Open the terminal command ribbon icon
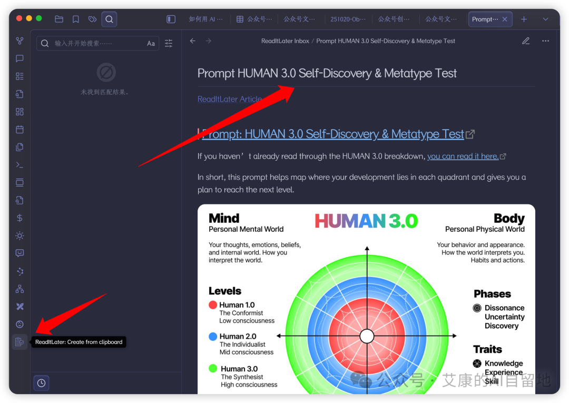The image size is (569, 403). (19, 165)
